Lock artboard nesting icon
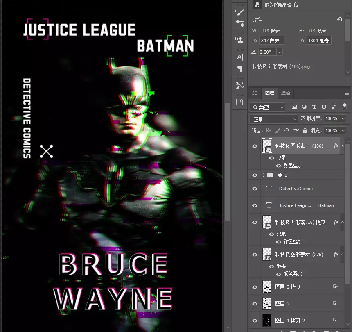Viewport: 352px width, 332px height. (296, 131)
